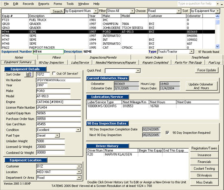Screen dimensions: 224x190
Task: Click the equipment list scroll up arrow
Action: 217,16
